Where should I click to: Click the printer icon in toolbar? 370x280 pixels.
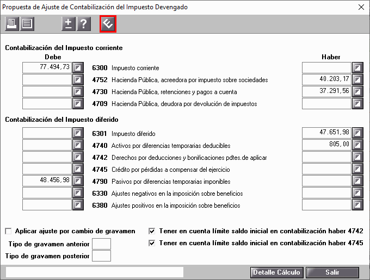(12, 24)
